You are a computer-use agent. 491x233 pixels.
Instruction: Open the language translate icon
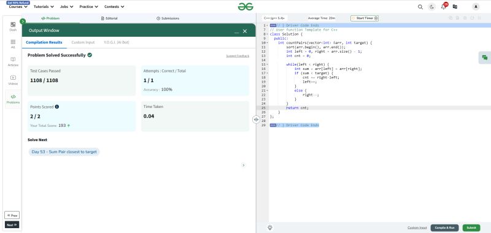pyautogui.click(x=455, y=7)
